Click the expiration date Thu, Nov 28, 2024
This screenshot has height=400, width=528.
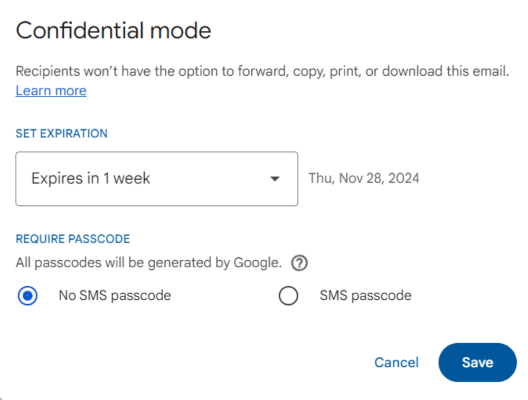coord(363,178)
